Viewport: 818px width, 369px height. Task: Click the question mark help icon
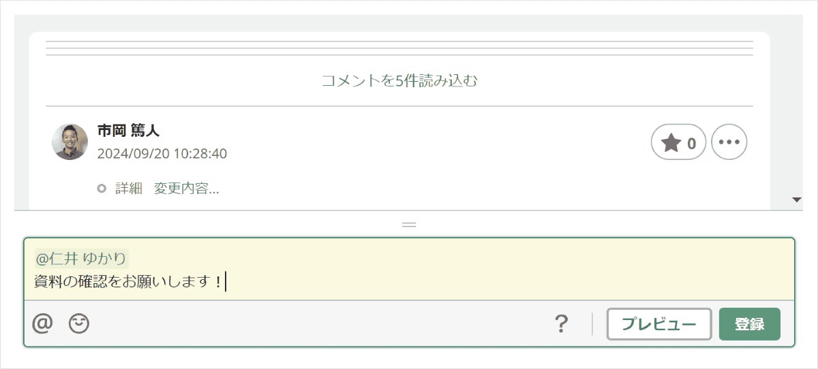[x=561, y=324]
